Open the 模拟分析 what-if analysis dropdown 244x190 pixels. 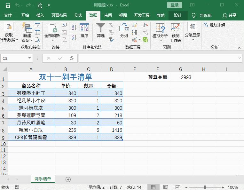point(160,32)
